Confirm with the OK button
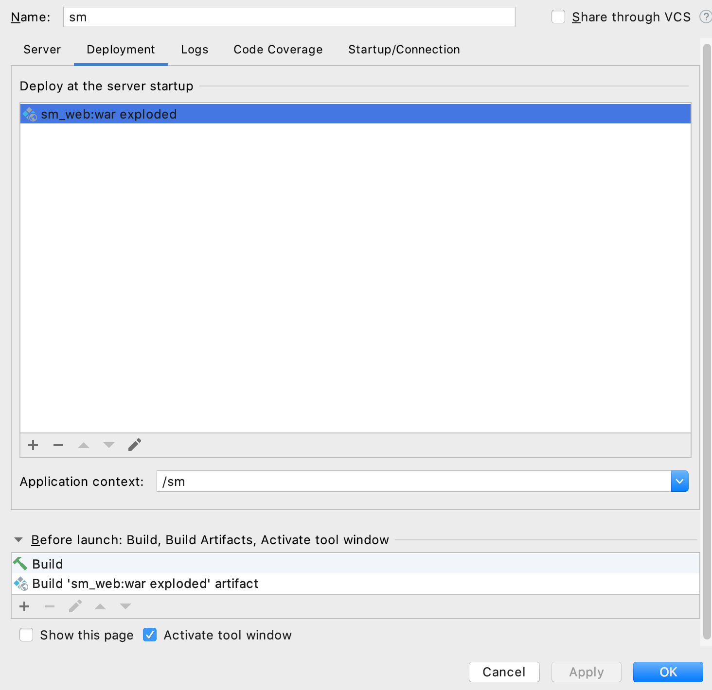This screenshot has width=712, height=690. pyautogui.click(x=668, y=672)
